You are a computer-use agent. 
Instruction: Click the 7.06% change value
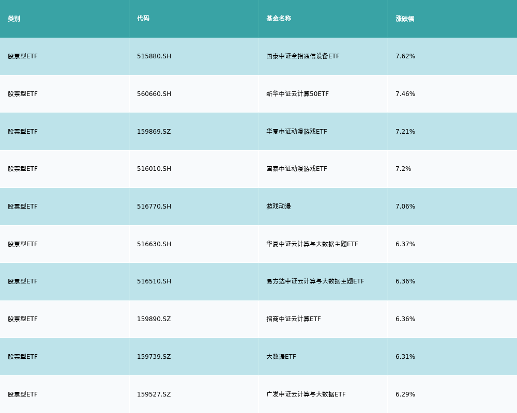pos(405,206)
